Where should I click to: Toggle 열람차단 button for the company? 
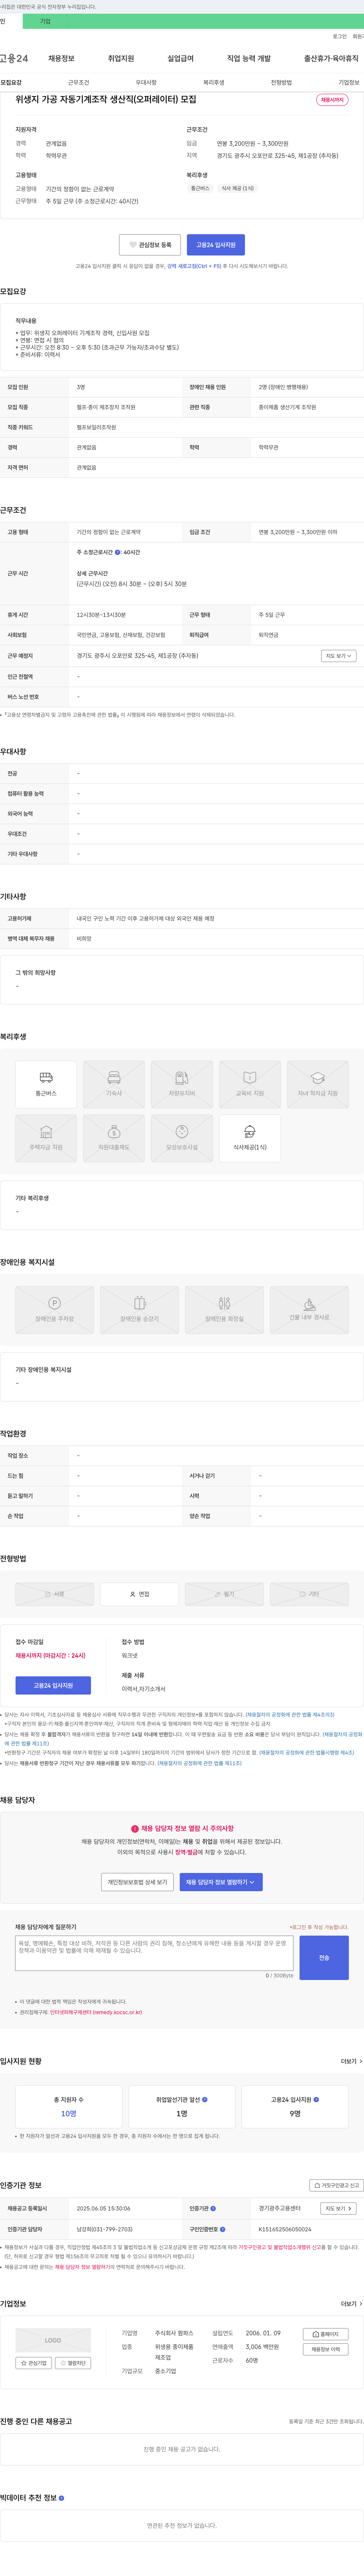tap(73, 2363)
